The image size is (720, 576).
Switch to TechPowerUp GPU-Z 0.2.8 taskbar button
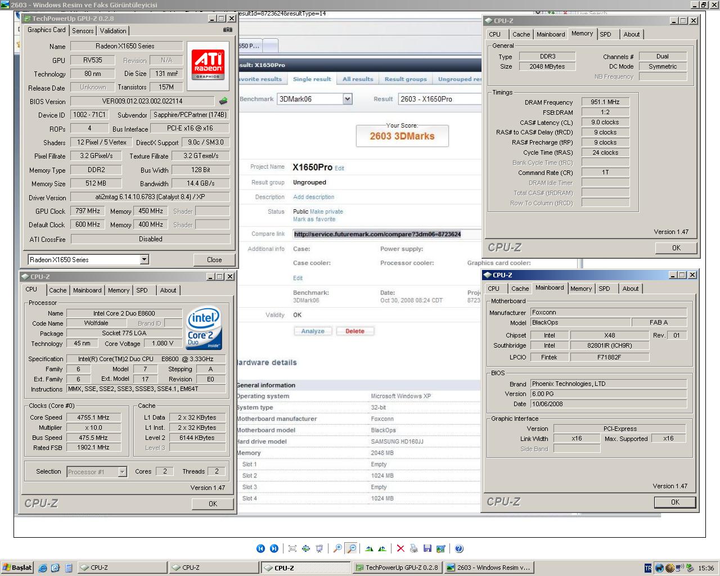397,568
